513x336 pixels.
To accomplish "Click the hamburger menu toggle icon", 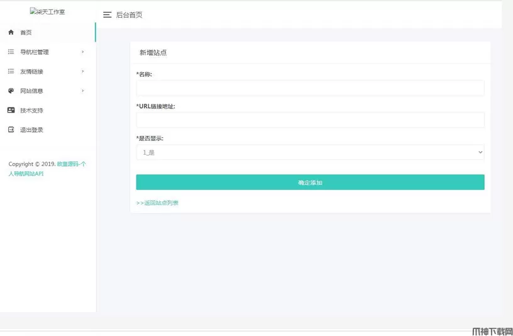I will tap(108, 14).
